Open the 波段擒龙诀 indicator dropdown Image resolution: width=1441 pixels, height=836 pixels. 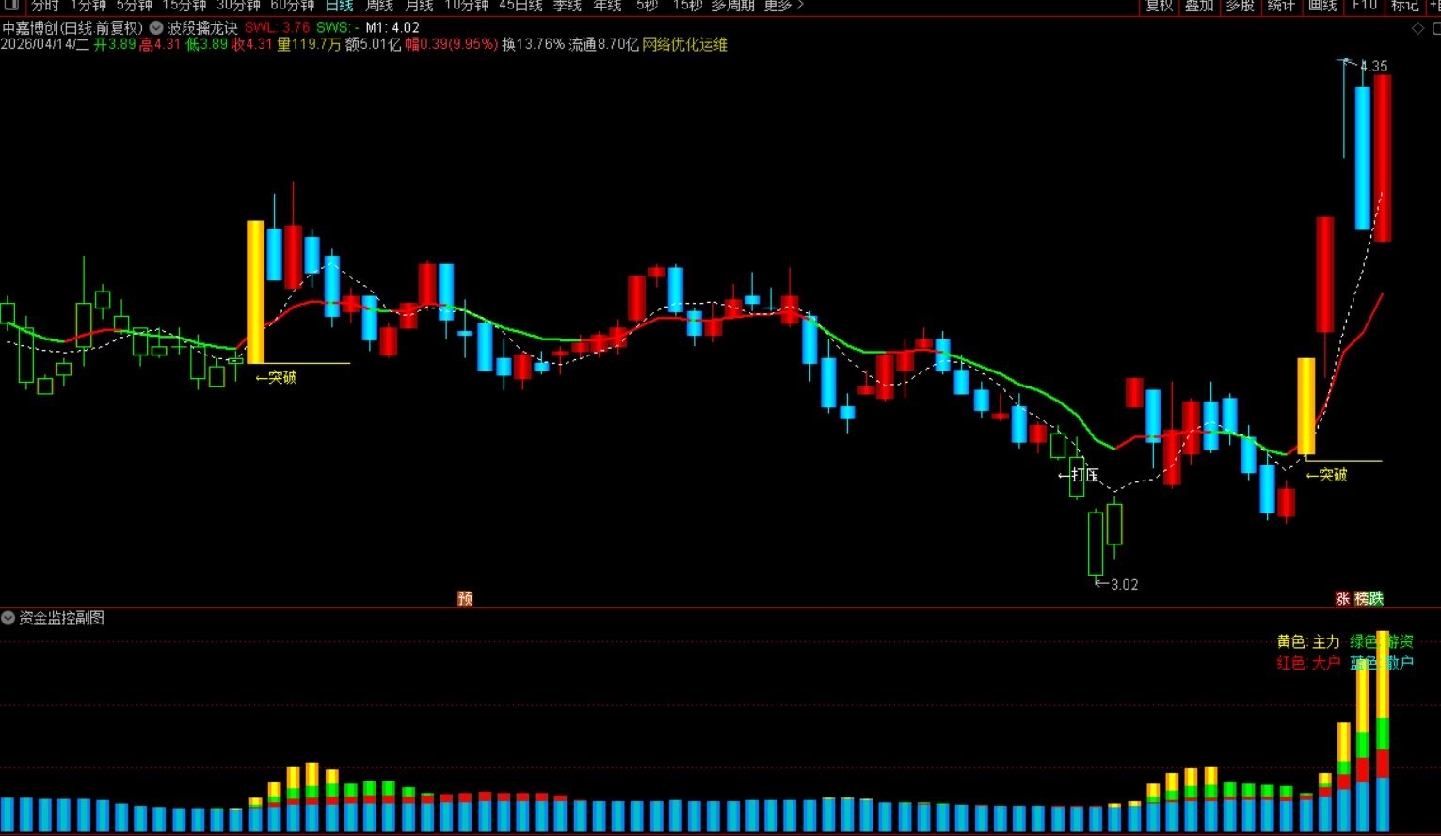click(156, 28)
